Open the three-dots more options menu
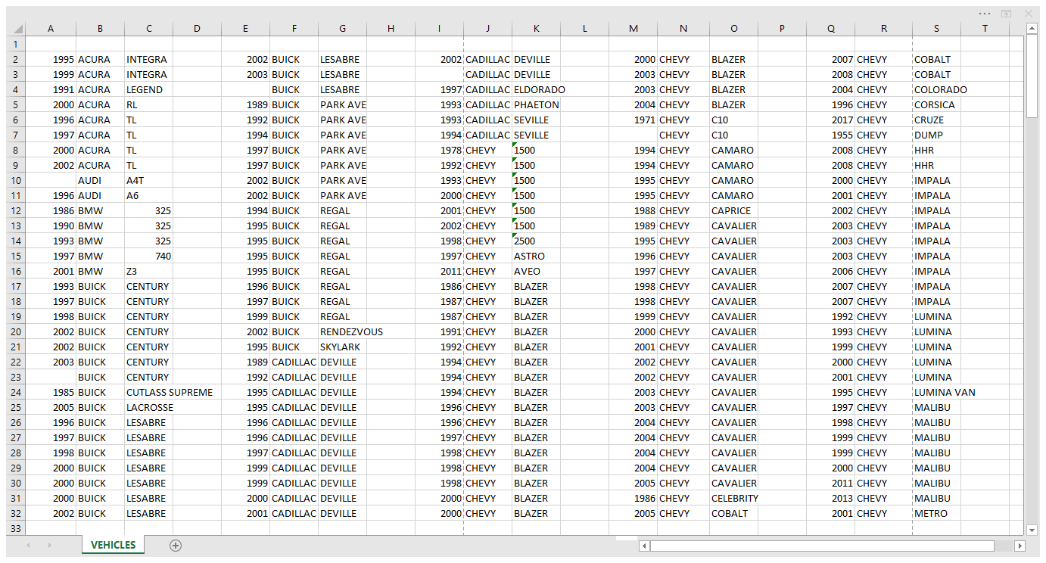This screenshot has width=1046, height=563. 984,14
